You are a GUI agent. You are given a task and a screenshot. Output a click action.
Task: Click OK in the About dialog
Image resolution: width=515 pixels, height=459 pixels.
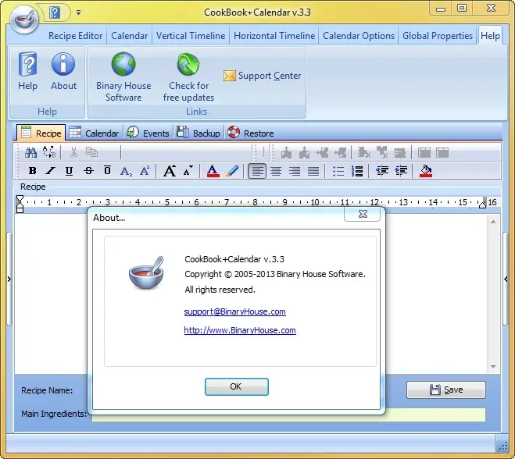pyautogui.click(x=237, y=387)
